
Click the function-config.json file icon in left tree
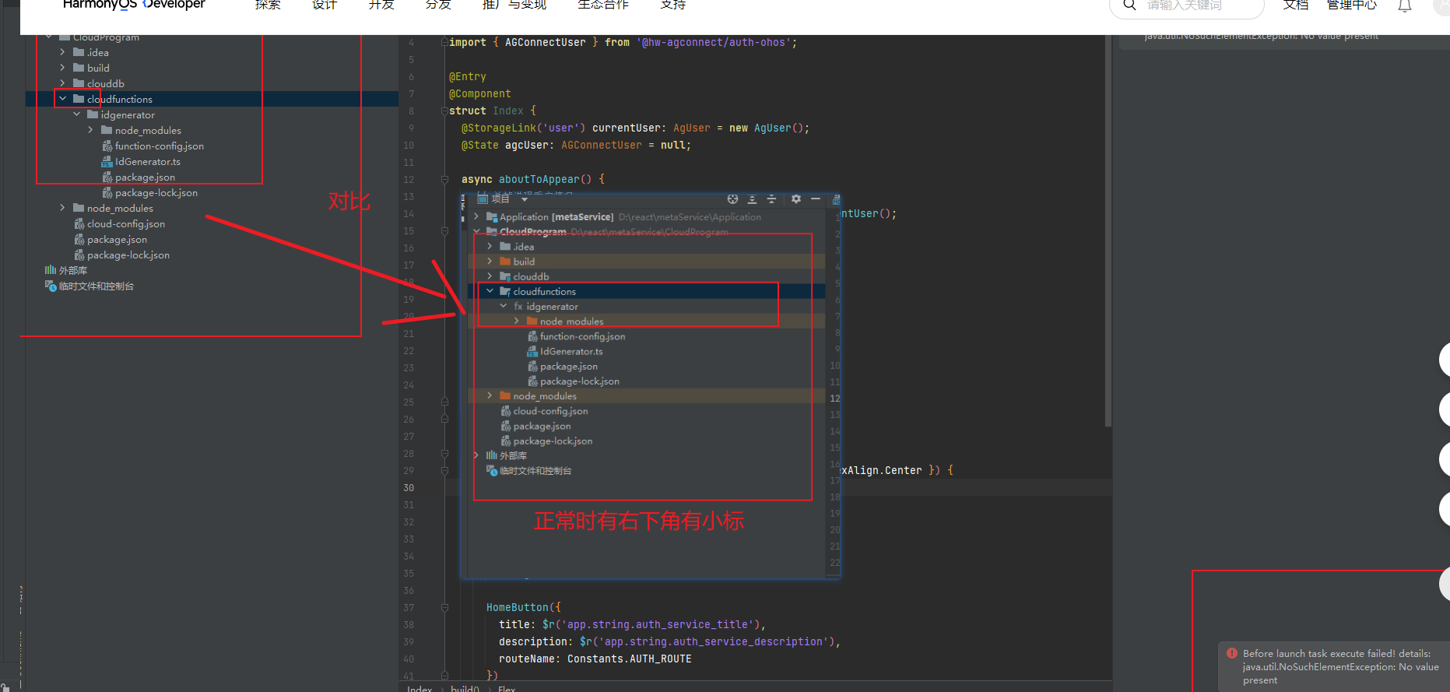107,146
